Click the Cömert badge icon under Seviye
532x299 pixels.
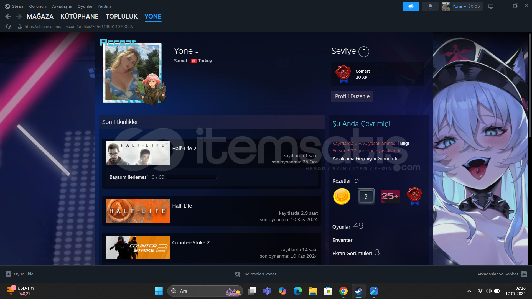[x=343, y=74]
